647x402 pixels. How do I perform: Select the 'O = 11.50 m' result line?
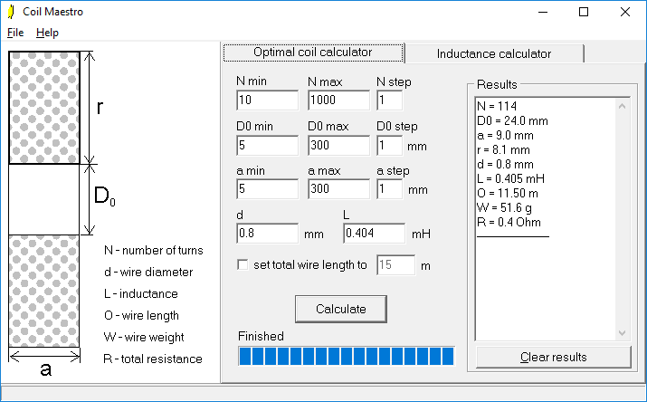(508, 193)
